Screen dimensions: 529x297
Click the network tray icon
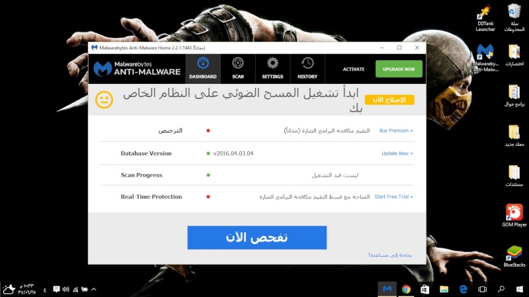[75, 289]
